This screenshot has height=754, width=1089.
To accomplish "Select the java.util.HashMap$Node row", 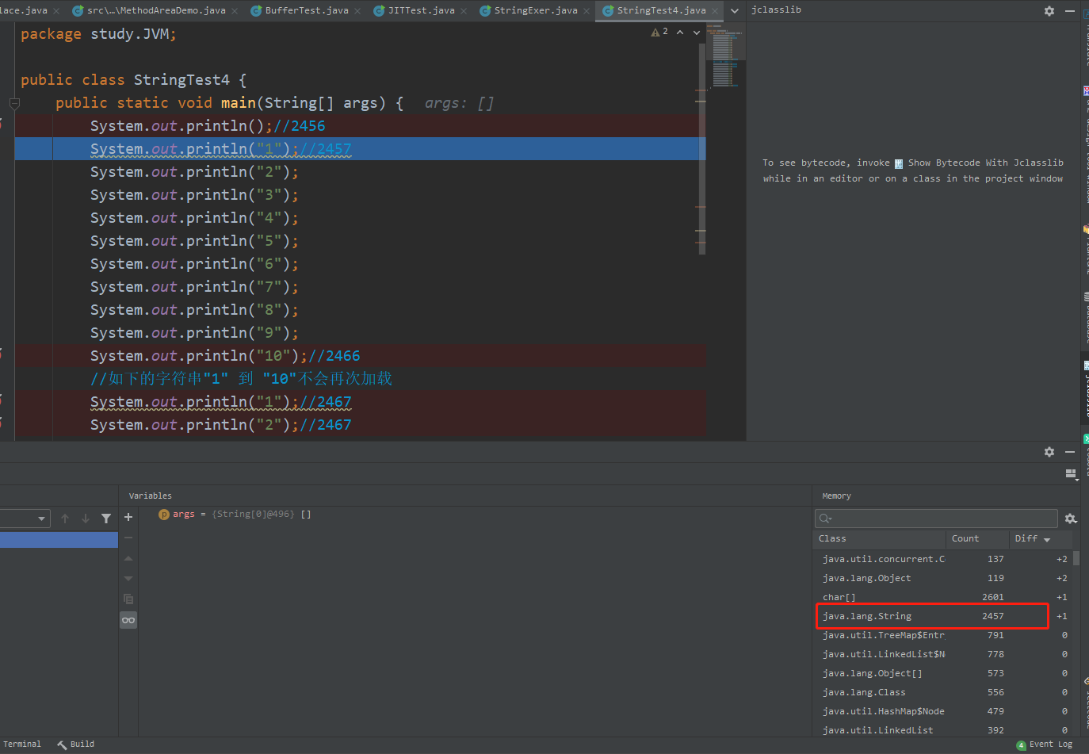I will click(943, 711).
